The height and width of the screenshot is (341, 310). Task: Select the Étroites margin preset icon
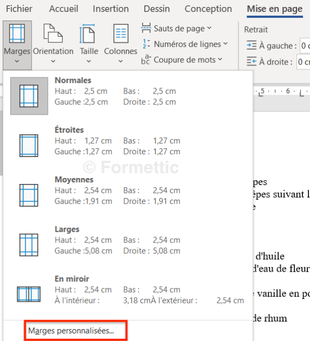click(29, 146)
